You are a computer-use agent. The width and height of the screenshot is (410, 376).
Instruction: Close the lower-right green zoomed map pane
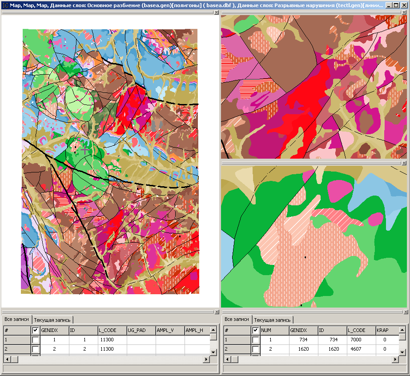click(404, 163)
